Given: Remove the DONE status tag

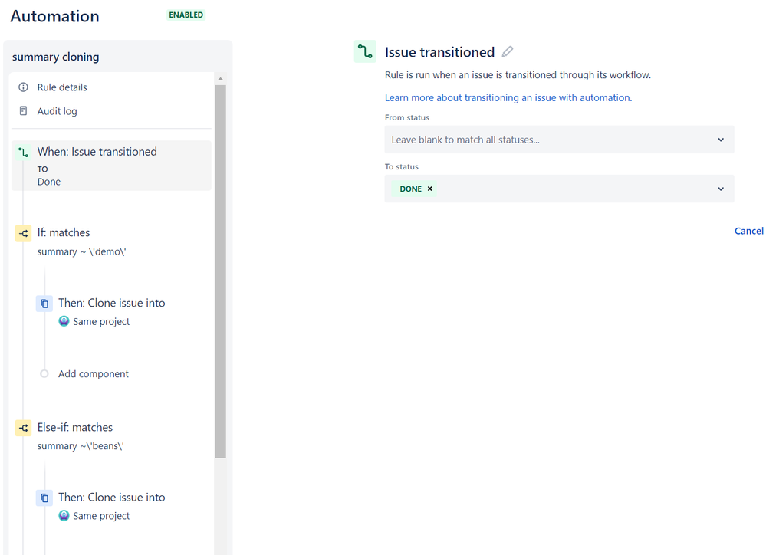Looking at the screenshot, I should tap(429, 188).
